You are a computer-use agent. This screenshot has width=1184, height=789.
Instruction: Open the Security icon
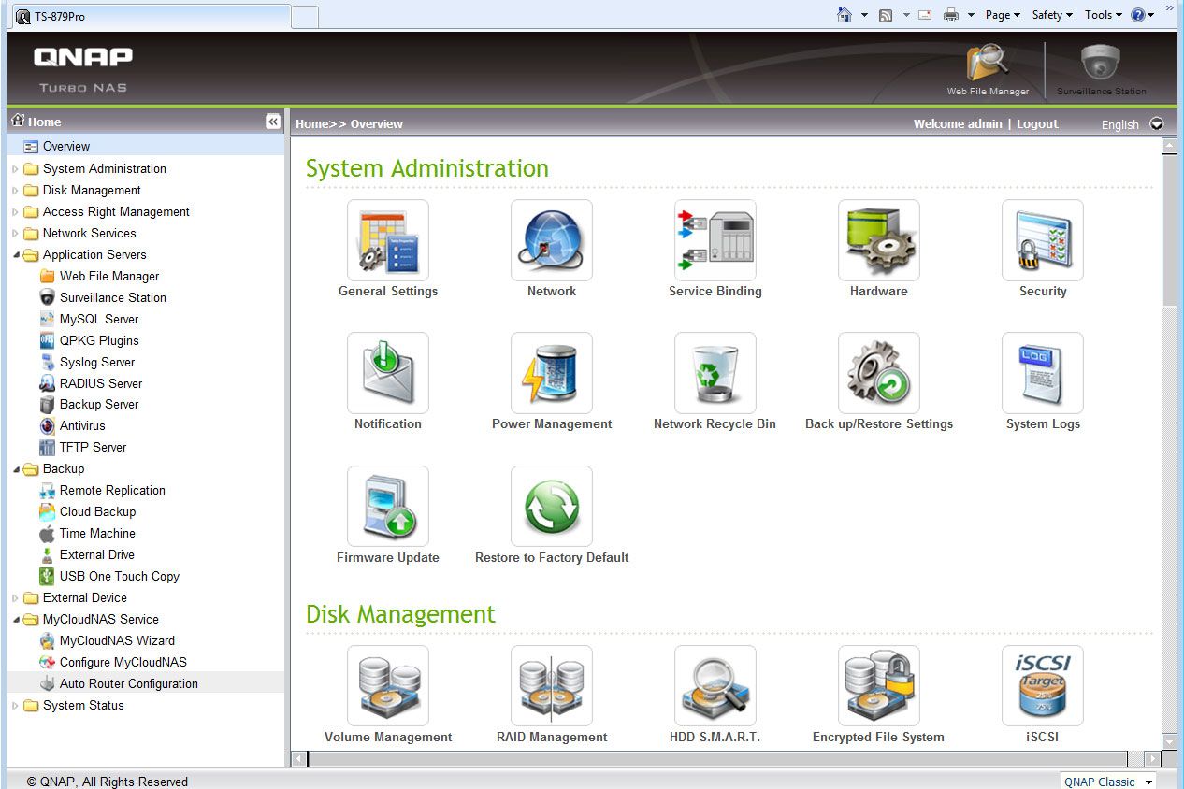1043,240
